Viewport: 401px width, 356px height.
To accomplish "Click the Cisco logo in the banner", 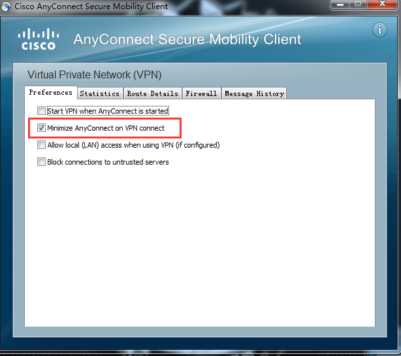I will click(39, 39).
